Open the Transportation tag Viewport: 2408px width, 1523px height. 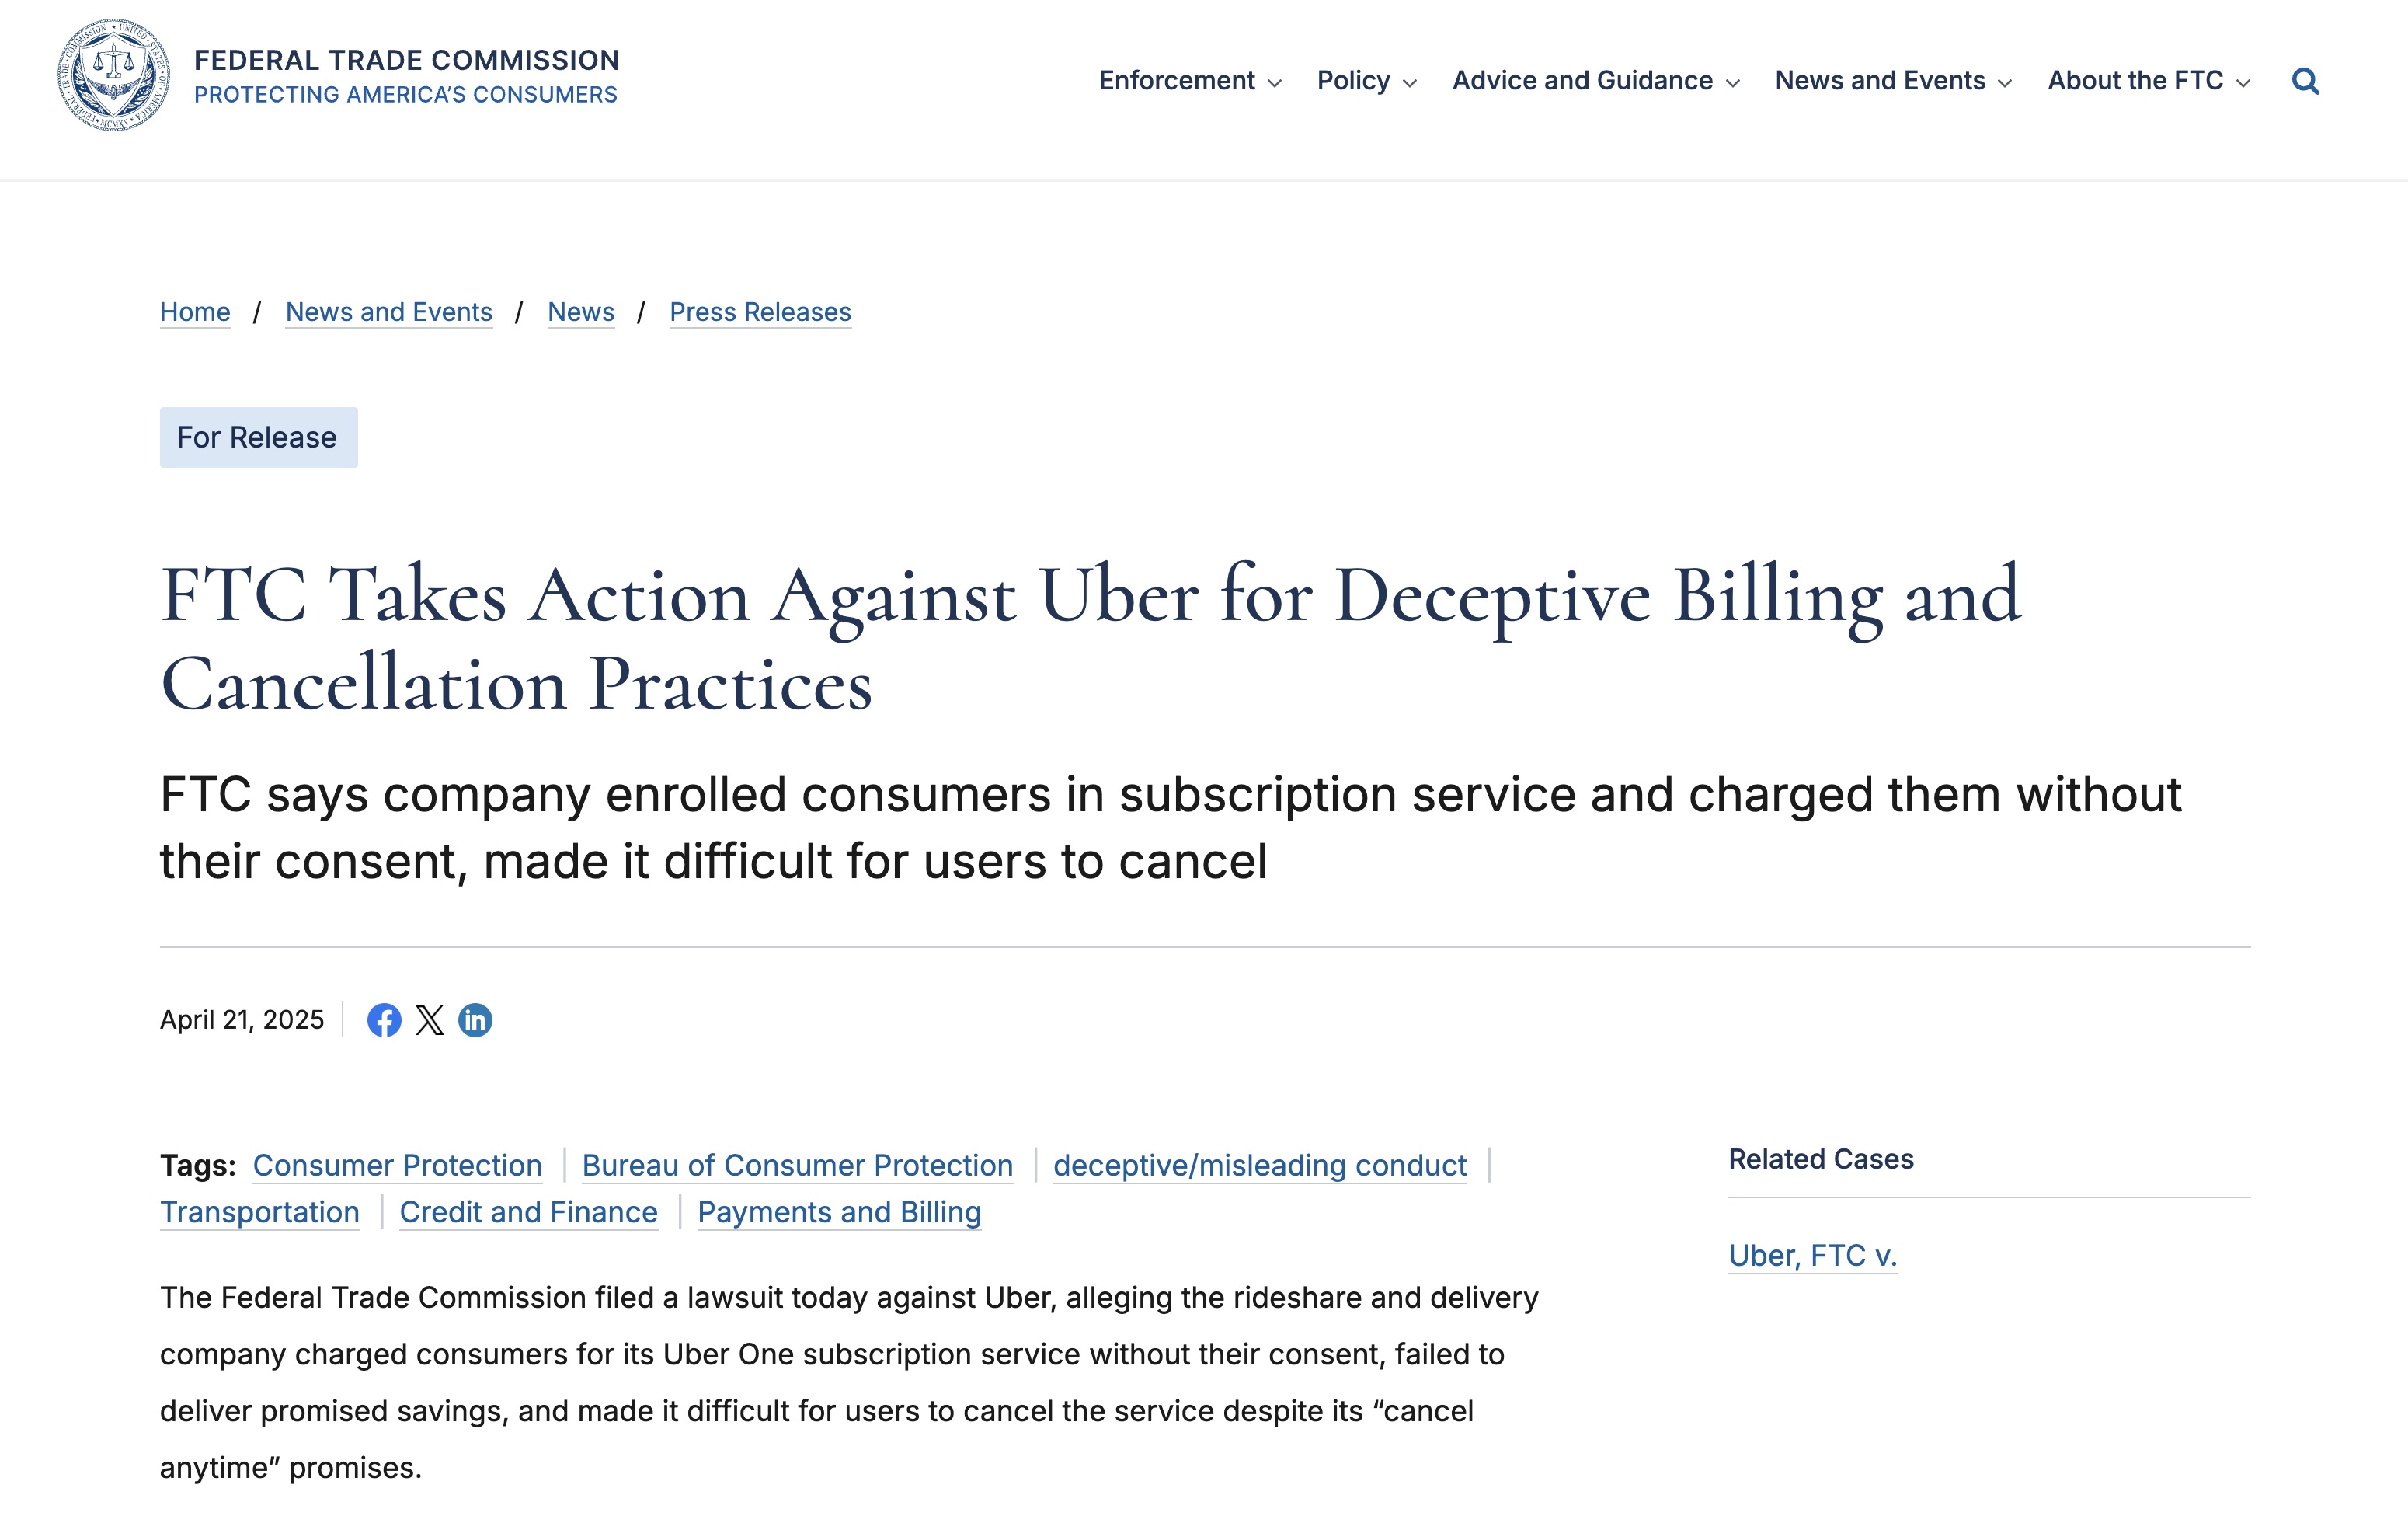click(x=260, y=1212)
